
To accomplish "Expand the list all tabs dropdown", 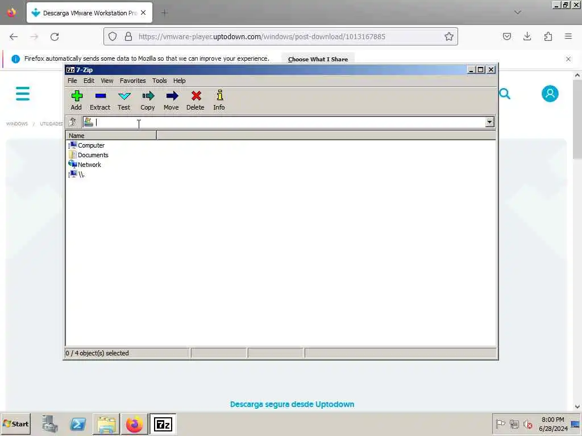I will (x=517, y=12).
